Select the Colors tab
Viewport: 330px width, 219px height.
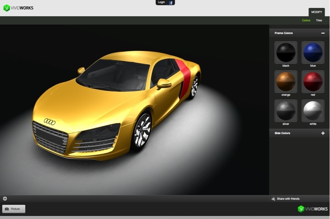(306, 21)
